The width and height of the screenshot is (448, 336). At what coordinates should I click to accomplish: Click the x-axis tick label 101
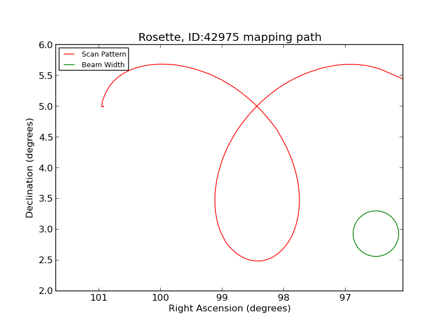(99, 298)
